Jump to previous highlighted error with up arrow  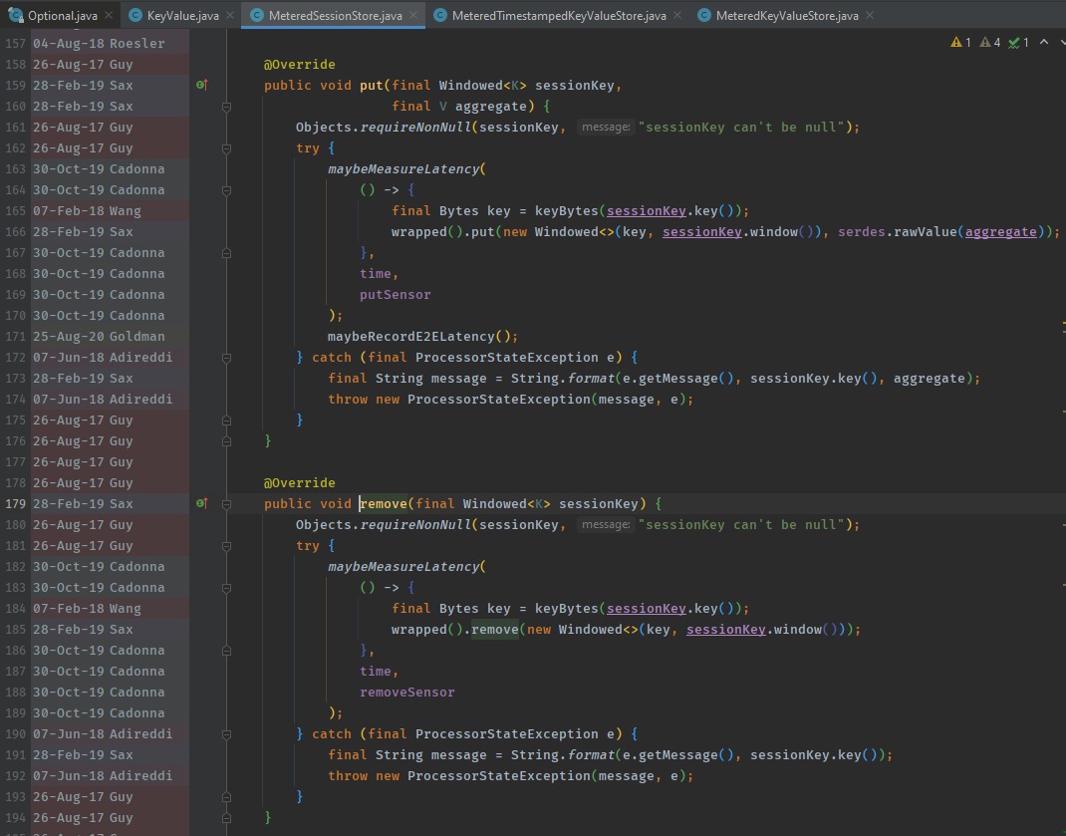(x=1044, y=42)
